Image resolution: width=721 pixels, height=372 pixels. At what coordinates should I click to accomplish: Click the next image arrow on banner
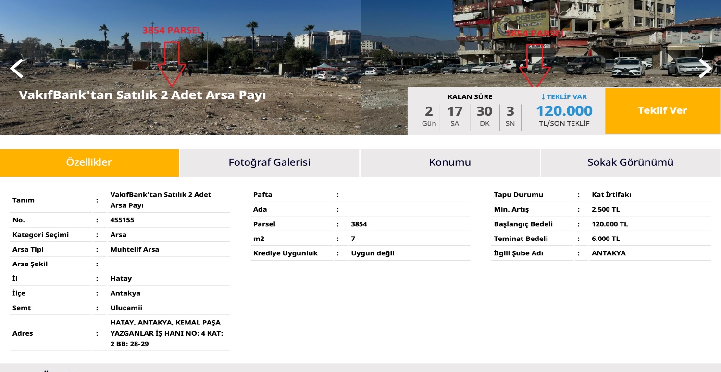705,69
